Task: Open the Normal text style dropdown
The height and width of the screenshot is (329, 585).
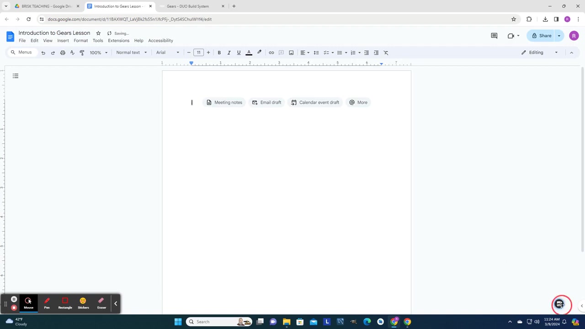Action: coord(132,53)
